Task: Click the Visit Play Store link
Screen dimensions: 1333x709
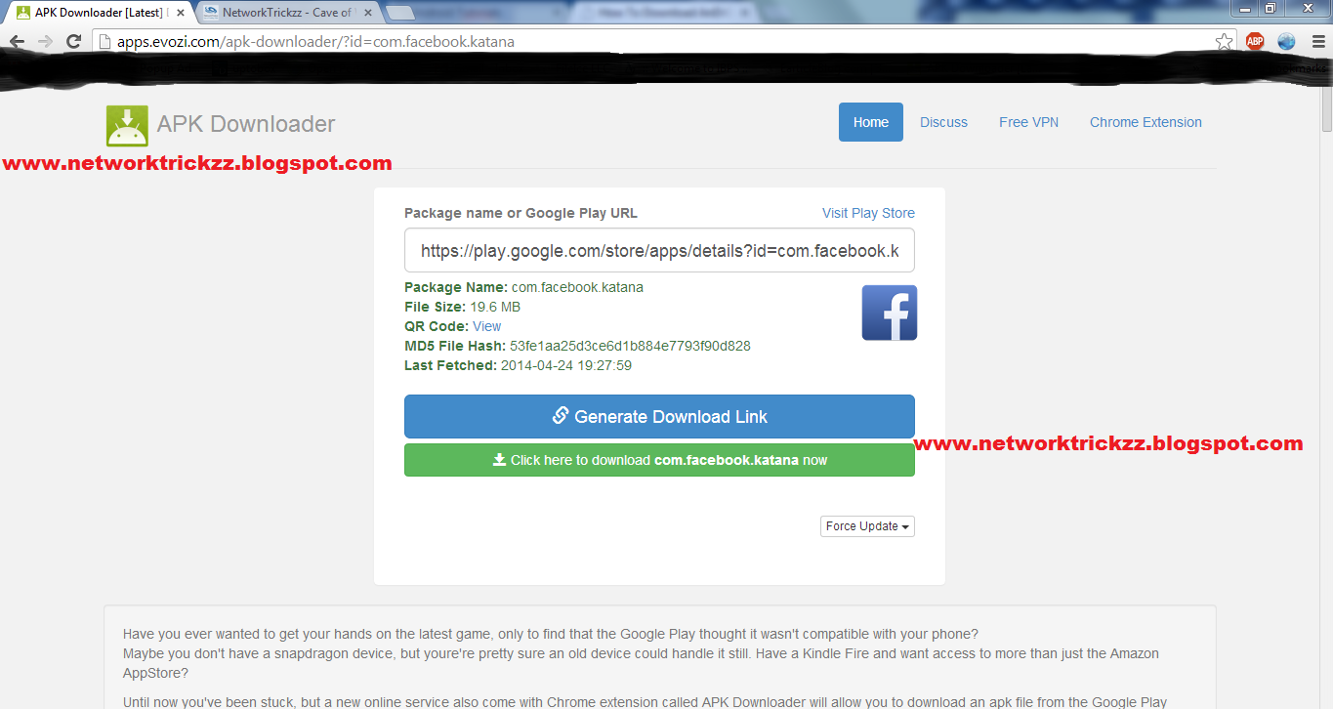Action: coord(868,213)
